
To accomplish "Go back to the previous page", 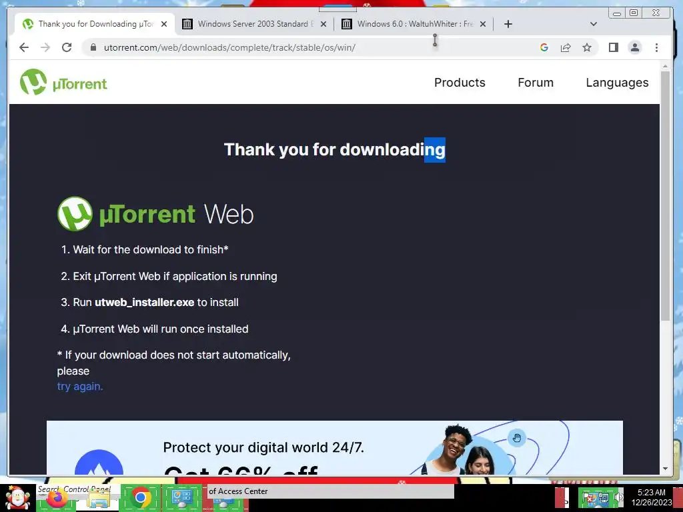I will point(24,47).
